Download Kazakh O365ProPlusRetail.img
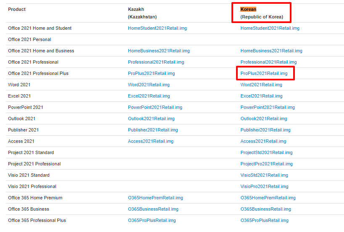 152,220
